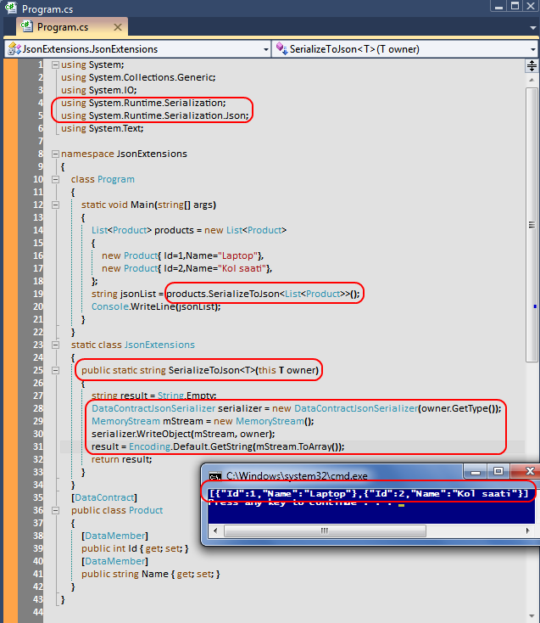This screenshot has height=623, width=540.
Task: Maximize the cmd.exe console window
Action: [x=498, y=471]
